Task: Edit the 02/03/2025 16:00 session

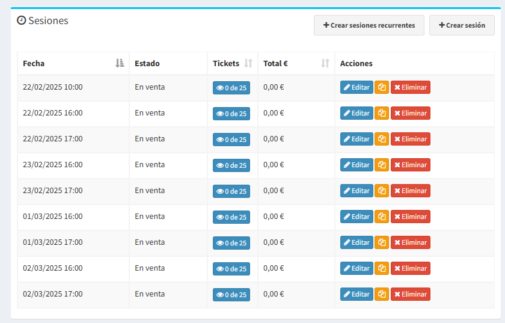Action: (x=357, y=268)
